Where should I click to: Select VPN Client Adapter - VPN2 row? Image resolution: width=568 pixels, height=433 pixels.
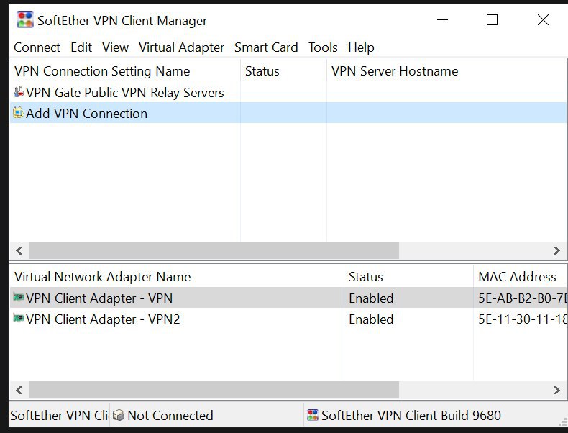coord(288,319)
